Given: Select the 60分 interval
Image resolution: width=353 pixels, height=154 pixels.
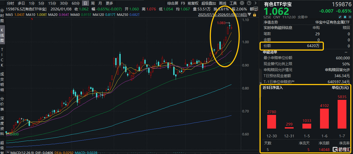Looking at the screenshot, I should pyautogui.click(x=76, y=3).
